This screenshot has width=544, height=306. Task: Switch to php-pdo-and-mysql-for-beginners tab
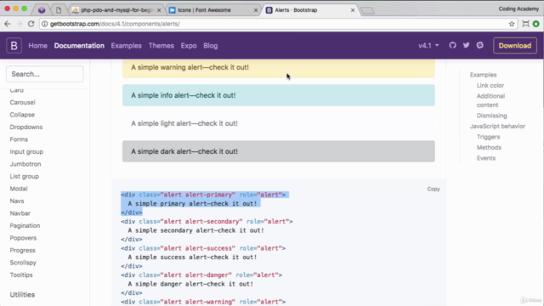pyautogui.click(x=116, y=10)
